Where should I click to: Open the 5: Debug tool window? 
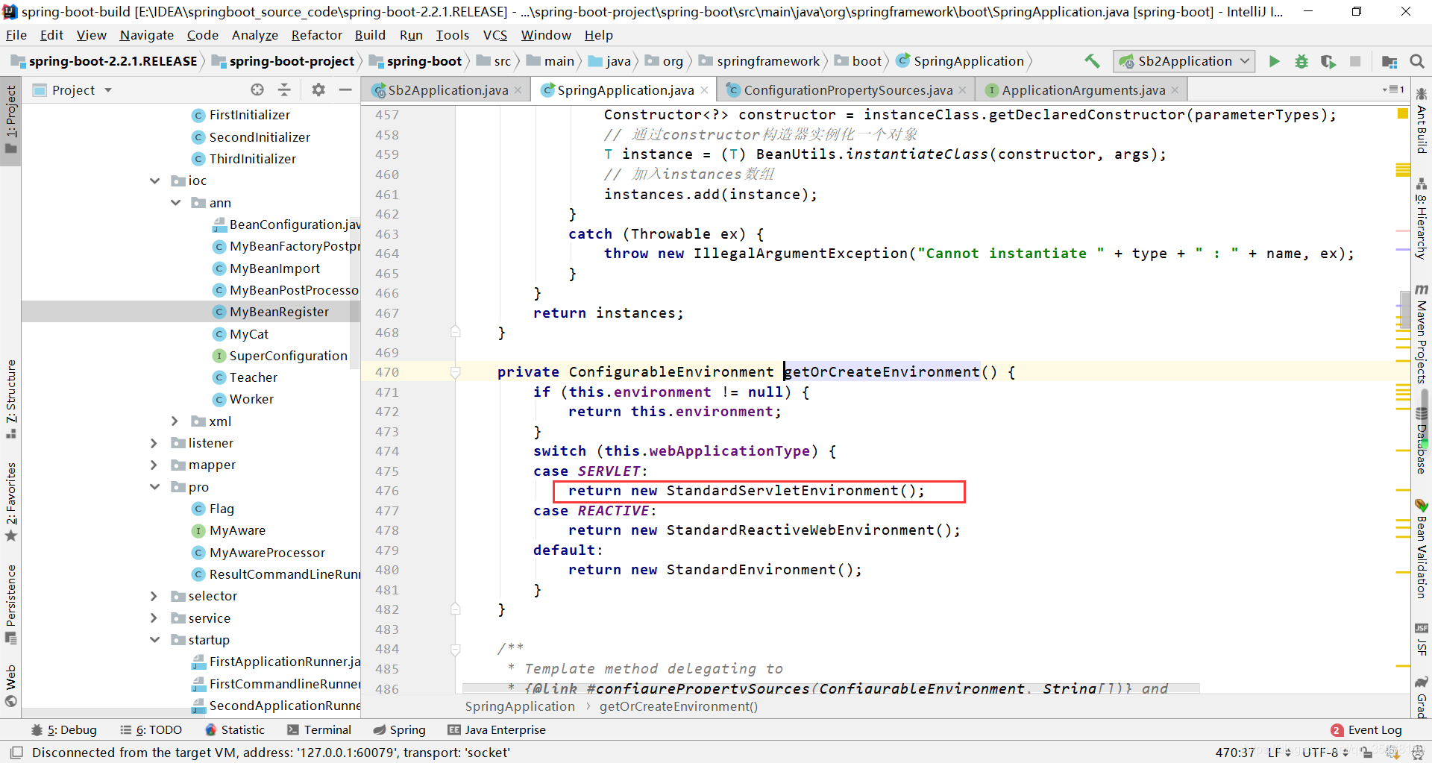(x=64, y=729)
